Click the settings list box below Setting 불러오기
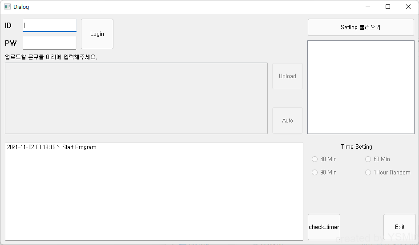 [x=361, y=87]
